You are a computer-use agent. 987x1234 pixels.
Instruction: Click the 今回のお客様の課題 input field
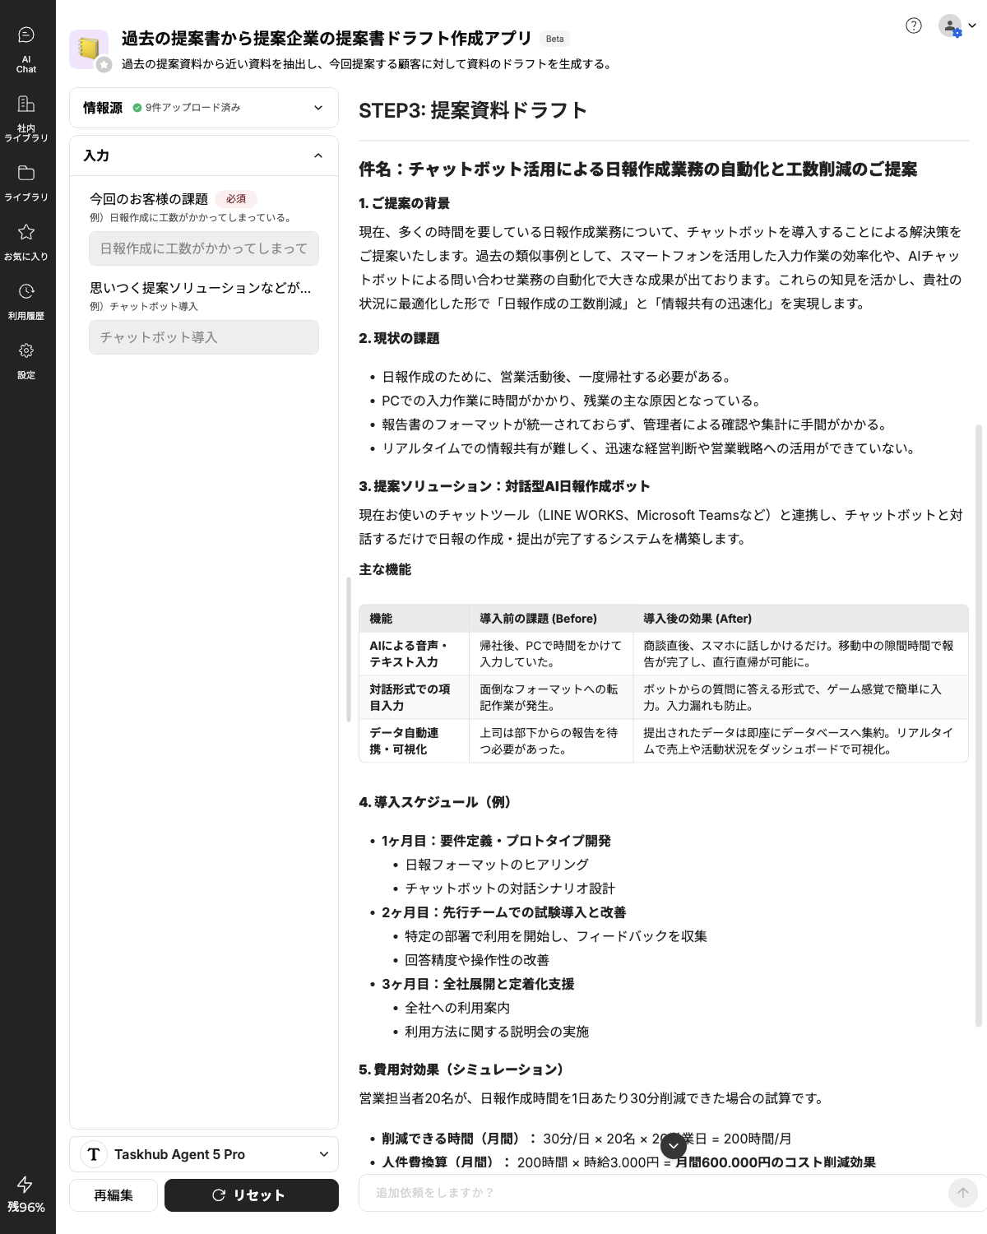pos(204,248)
